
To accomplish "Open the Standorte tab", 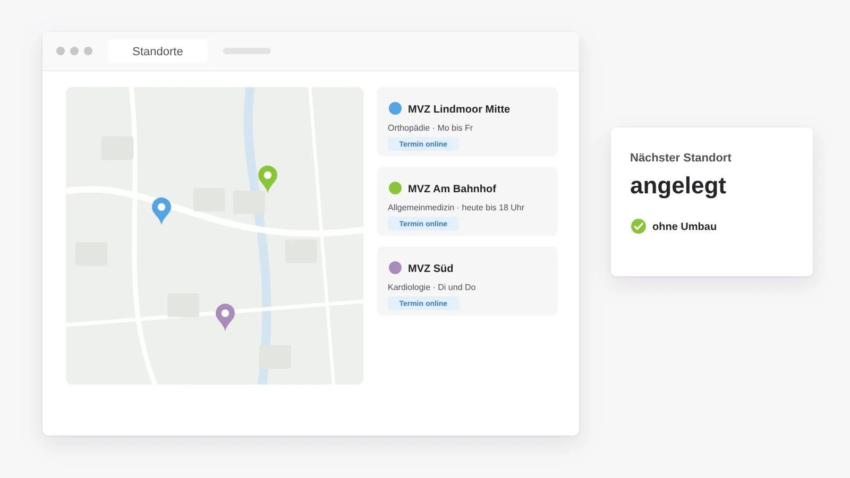I will [x=158, y=51].
